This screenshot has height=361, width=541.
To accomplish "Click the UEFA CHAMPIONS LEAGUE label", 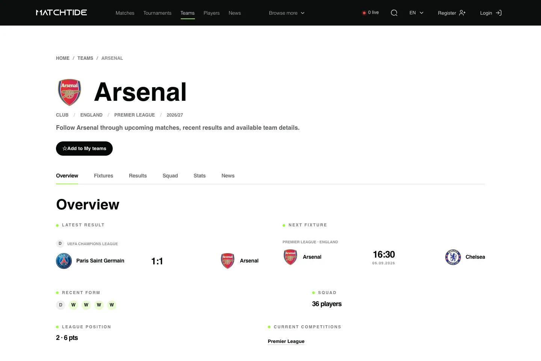I will [92, 244].
